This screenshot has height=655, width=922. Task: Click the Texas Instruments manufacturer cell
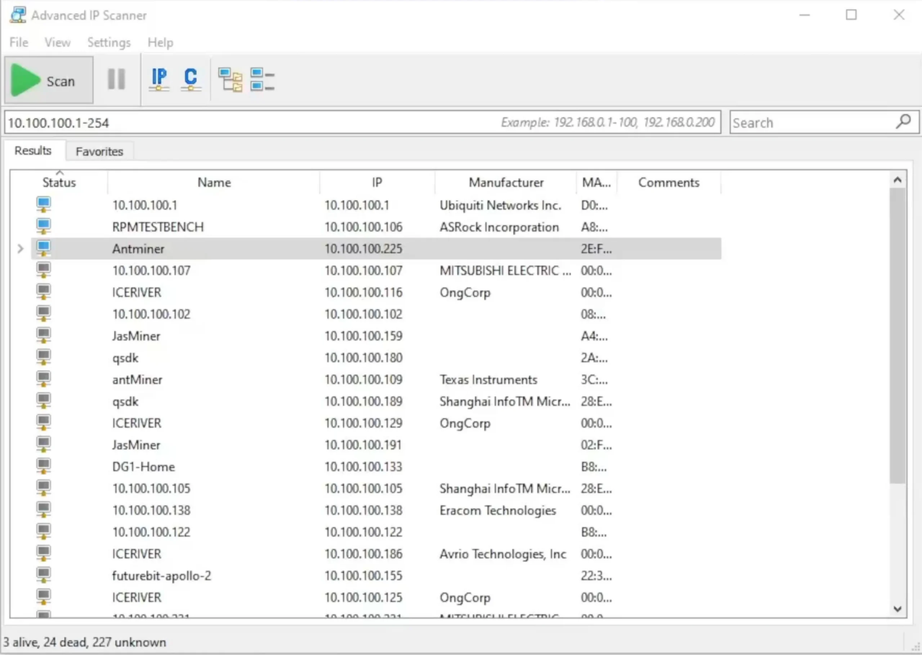(x=488, y=379)
